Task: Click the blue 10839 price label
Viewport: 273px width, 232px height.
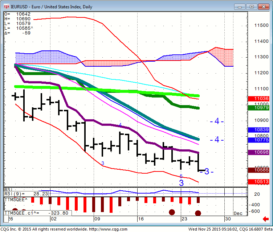Action: tap(258, 130)
